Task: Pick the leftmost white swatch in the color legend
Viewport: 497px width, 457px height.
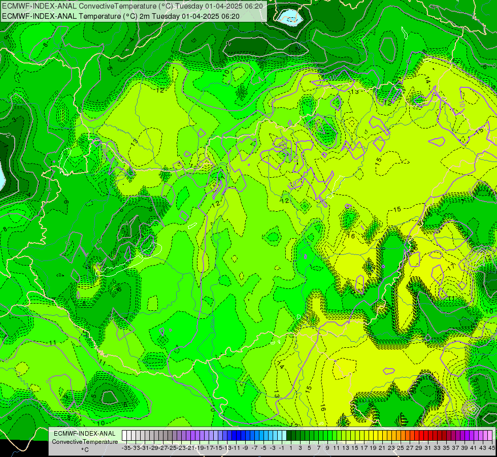Action: (124, 436)
